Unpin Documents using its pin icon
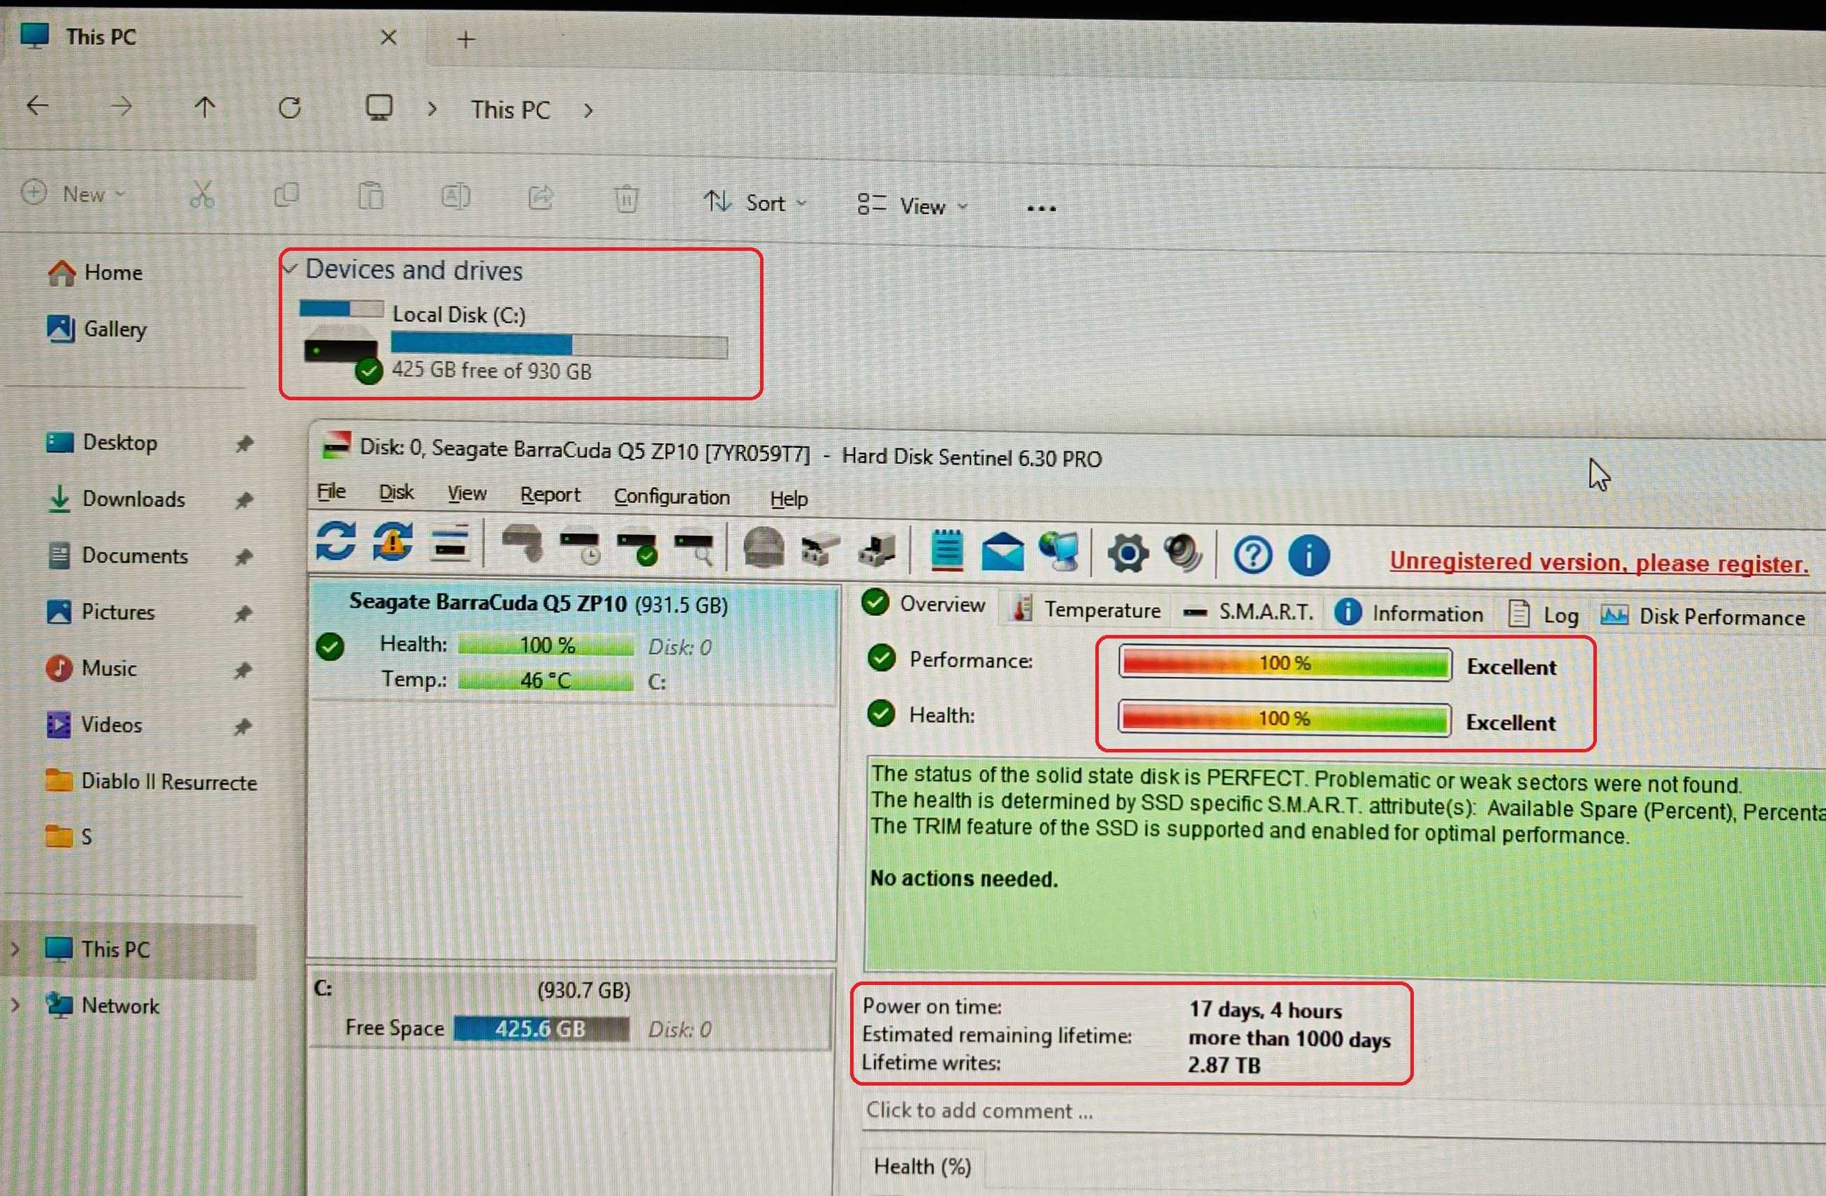This screenshot has height=1196, width=1826. 244,557
